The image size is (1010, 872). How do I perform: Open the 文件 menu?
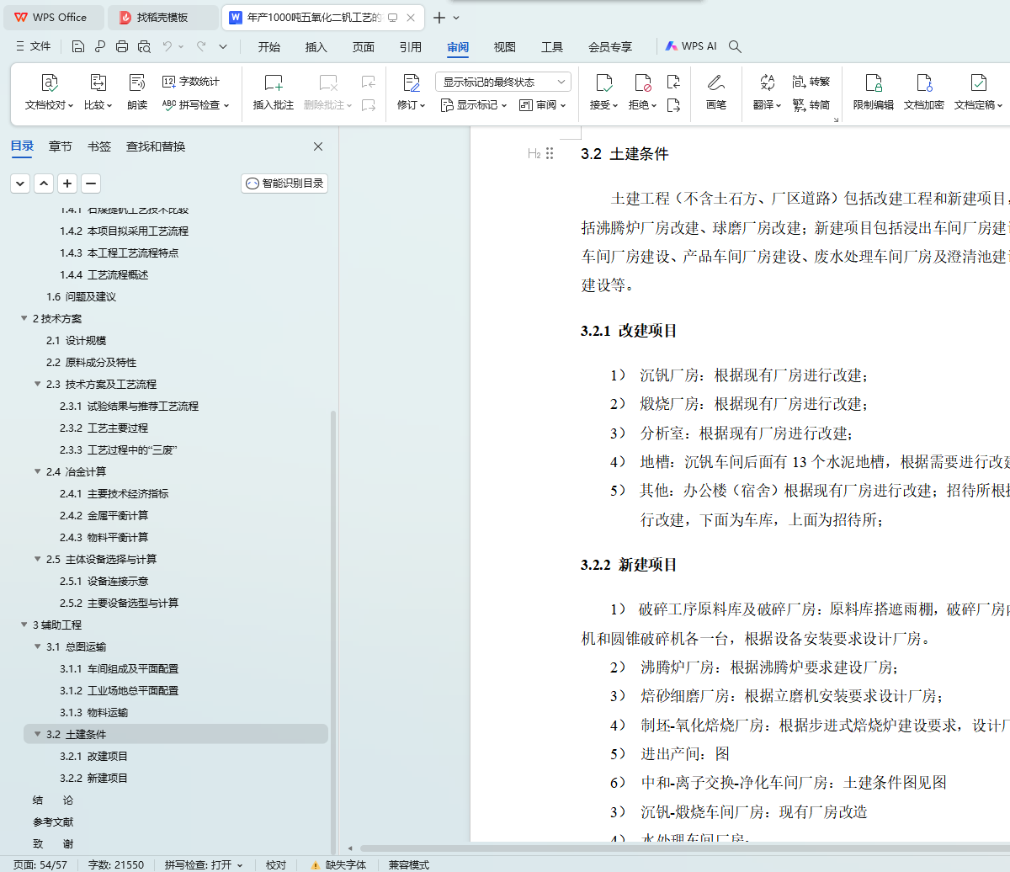tap(34, 46)
